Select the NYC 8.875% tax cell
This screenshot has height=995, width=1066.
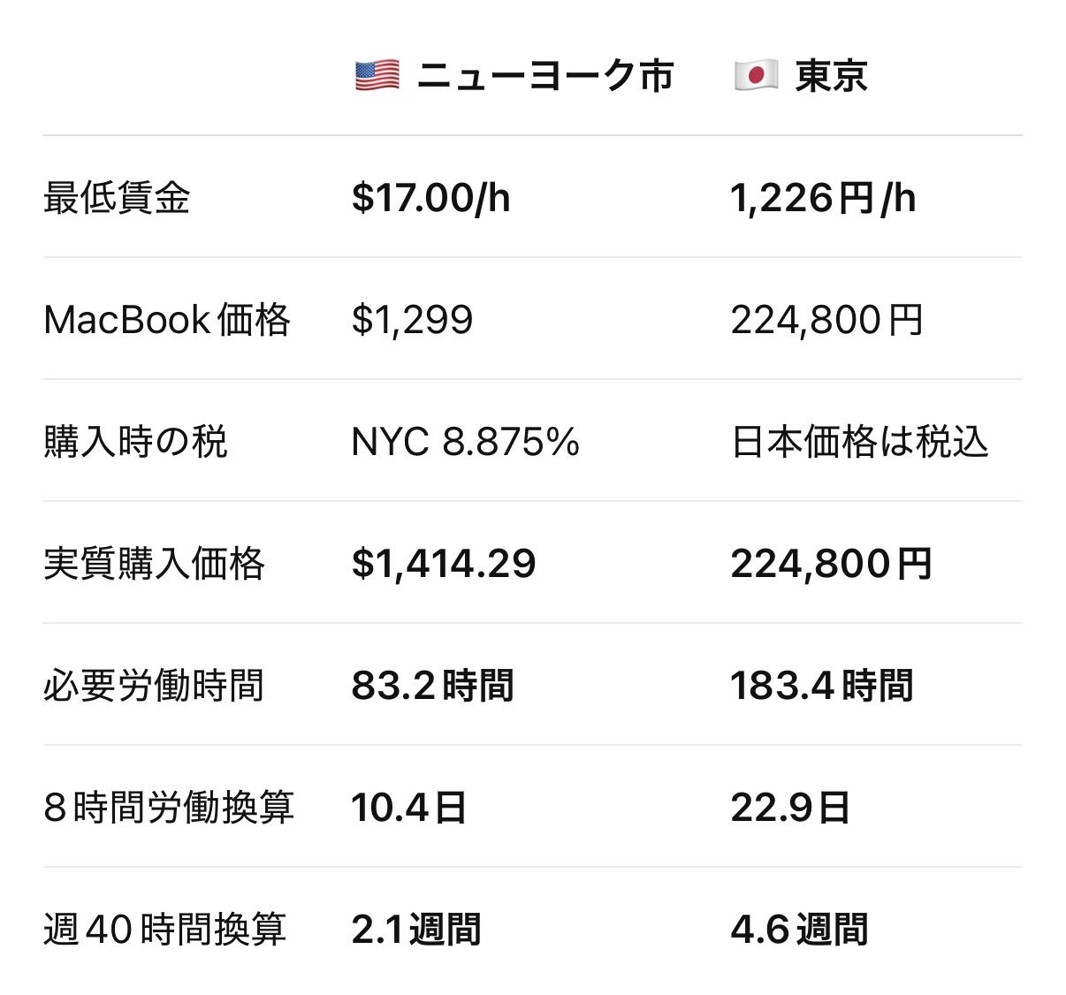point(465,441)
